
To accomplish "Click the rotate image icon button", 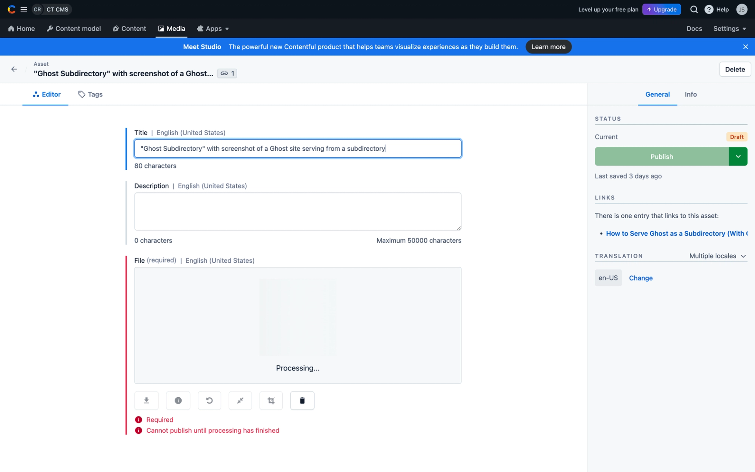I will click(x=209, y=400).
